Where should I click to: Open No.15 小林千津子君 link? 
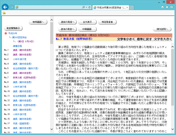point(20,114)
